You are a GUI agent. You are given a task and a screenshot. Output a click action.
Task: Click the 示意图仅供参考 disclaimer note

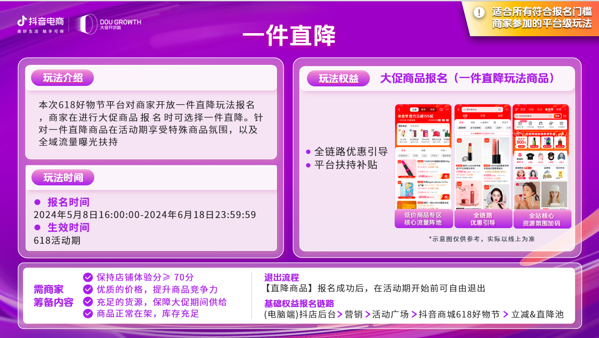click(x=482, y=239)
